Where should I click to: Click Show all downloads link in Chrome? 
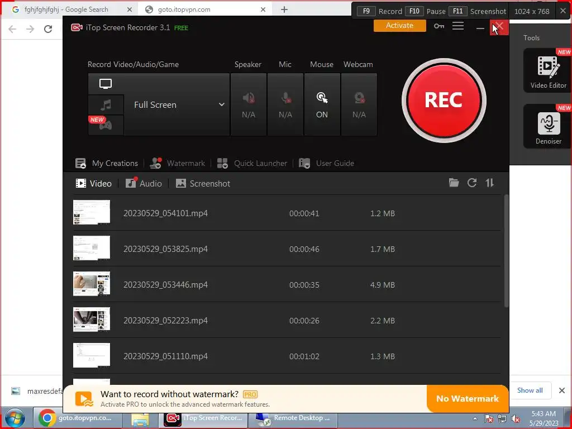pyautogui.click(x=530, y=390)
